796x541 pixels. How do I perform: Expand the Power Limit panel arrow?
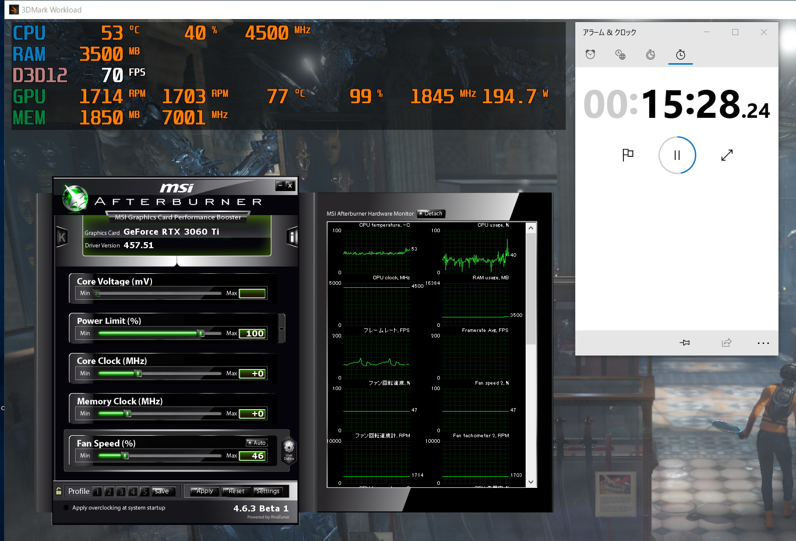tap(281, 329)
